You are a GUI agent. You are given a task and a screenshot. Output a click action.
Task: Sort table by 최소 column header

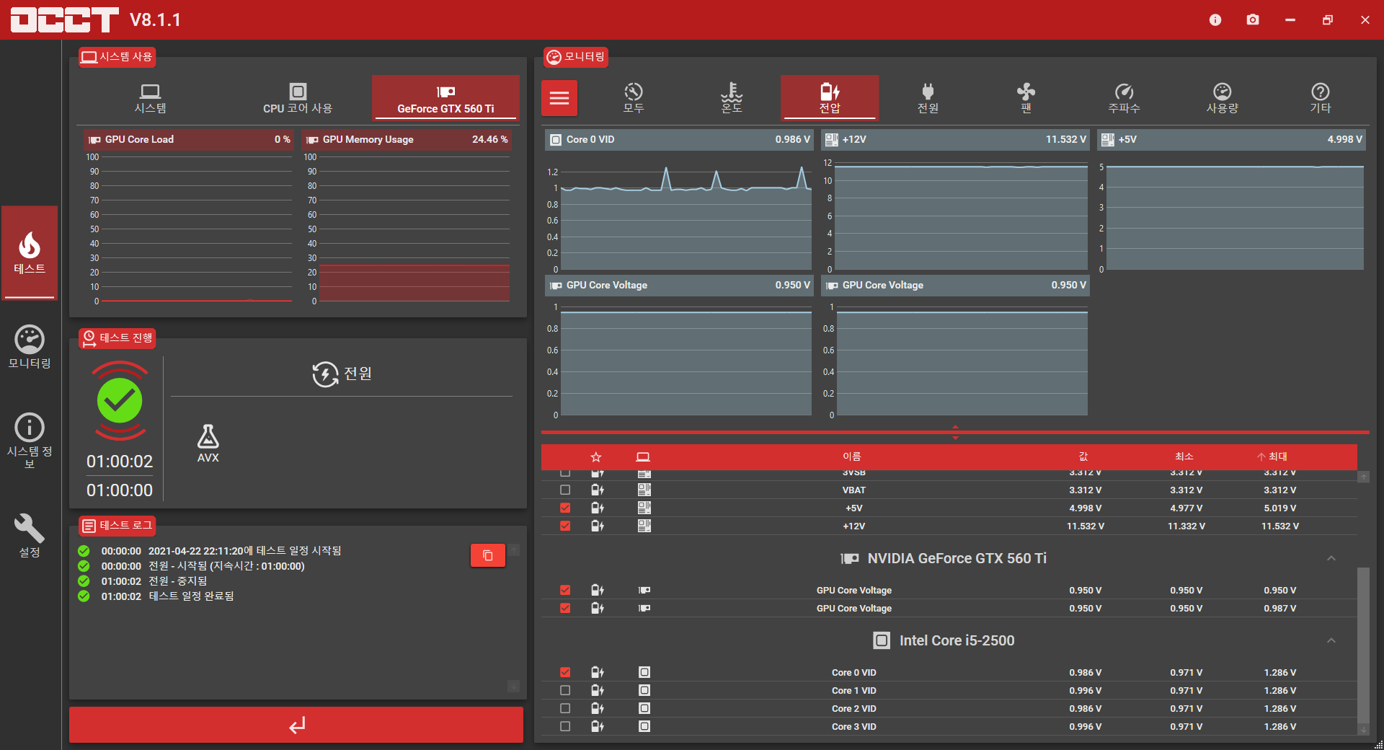1184,456
